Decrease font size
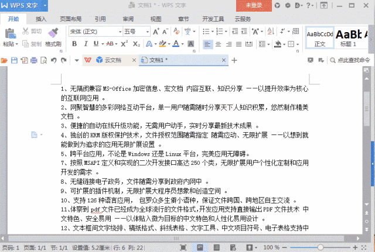375x252 pixels. point(165,32)
